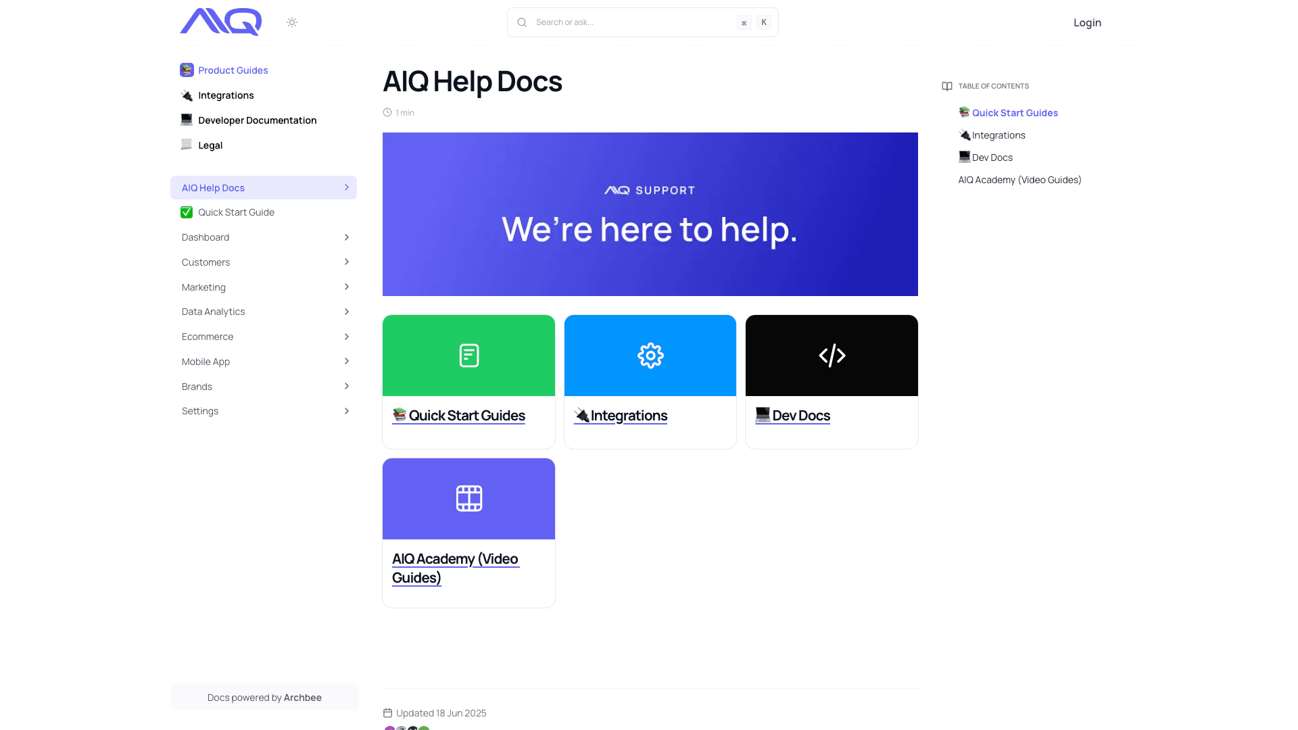
Task: Click the Login button
Action: [1087, 22]
